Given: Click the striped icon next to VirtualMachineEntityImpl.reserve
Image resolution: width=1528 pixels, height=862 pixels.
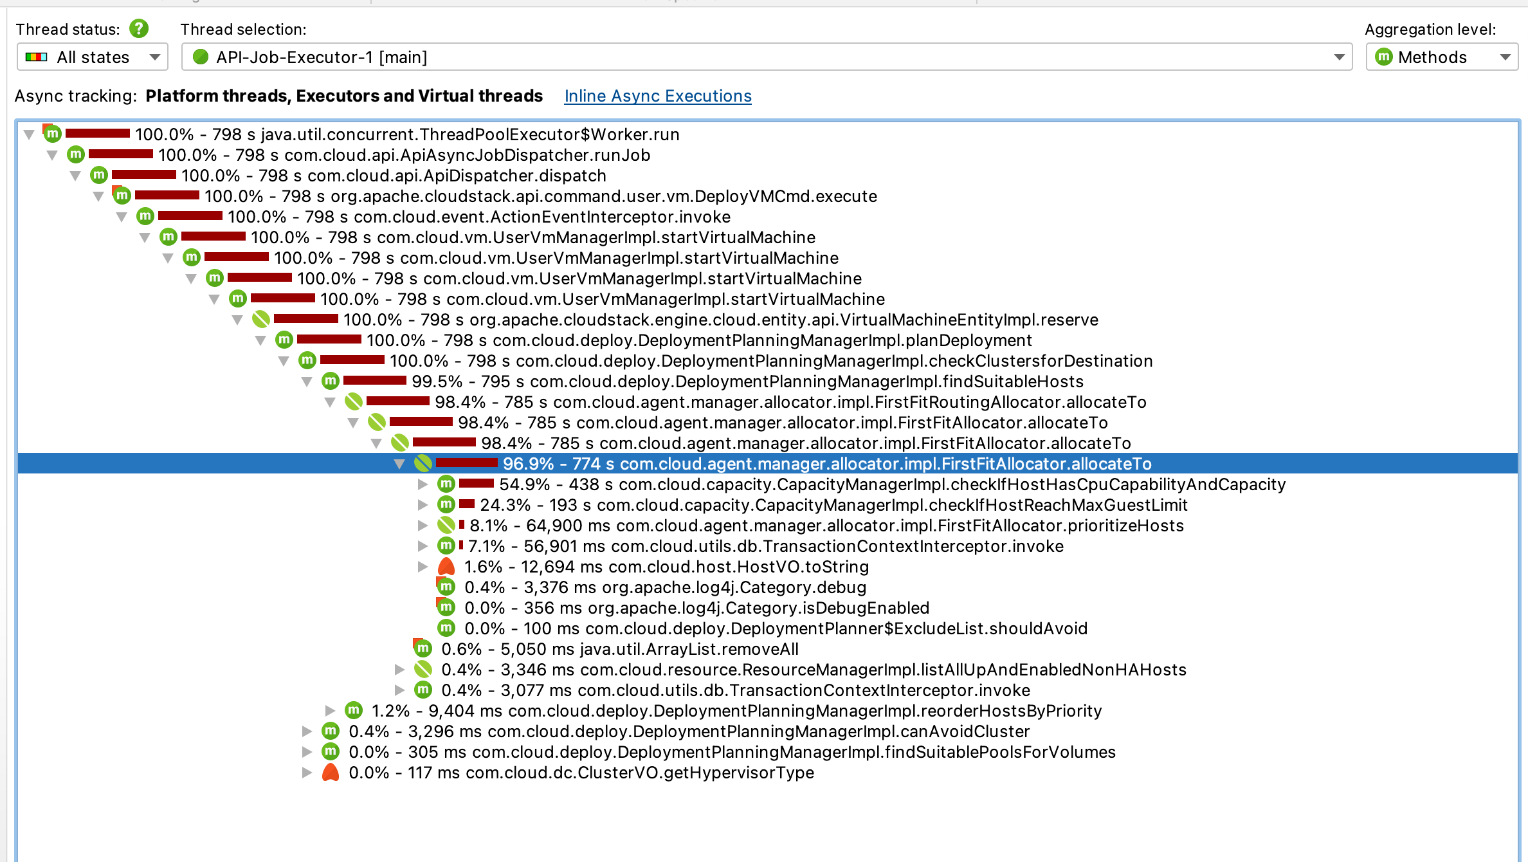Looking at the screenshot, I should point(260,319).
